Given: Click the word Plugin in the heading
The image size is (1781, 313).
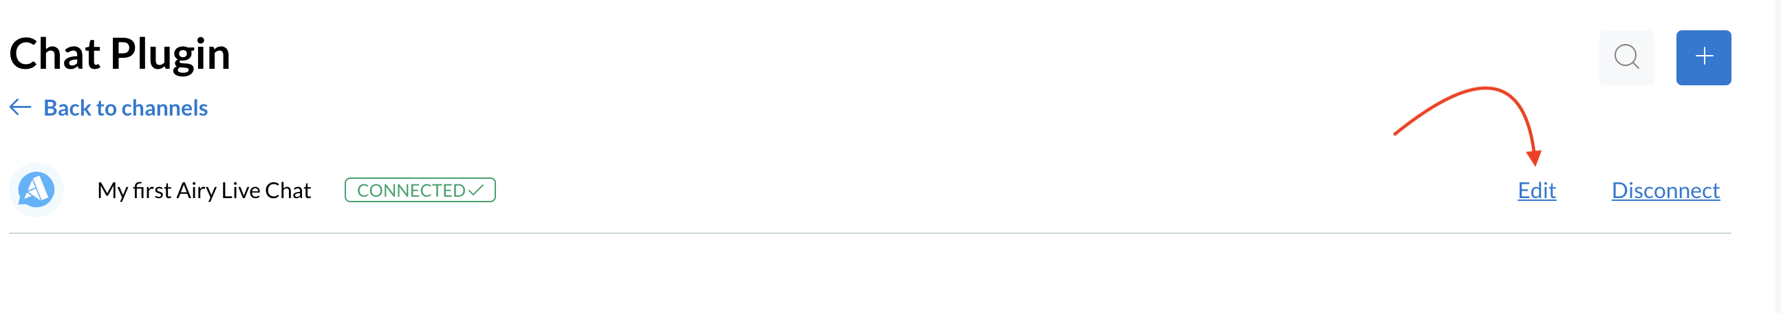Looking at the screenshot, I should [170, 54].
